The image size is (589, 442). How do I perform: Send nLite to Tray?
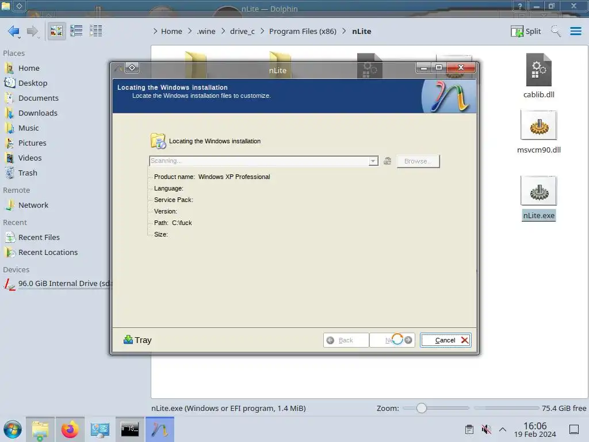pos(137,340)
